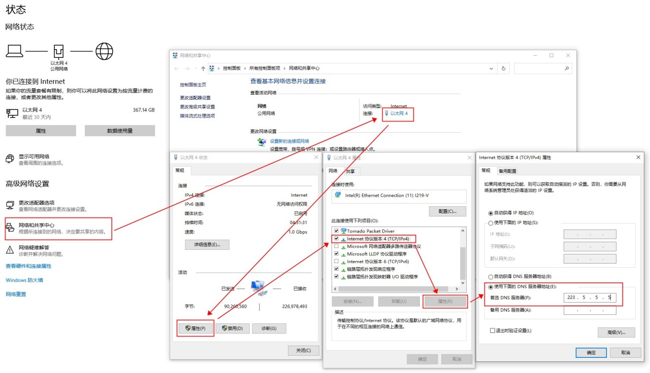This screenshot has width=650, height=373.
Task: Select the 自动获得 DNS 服务器地址 radio button
Action: [x=491, y=277]
